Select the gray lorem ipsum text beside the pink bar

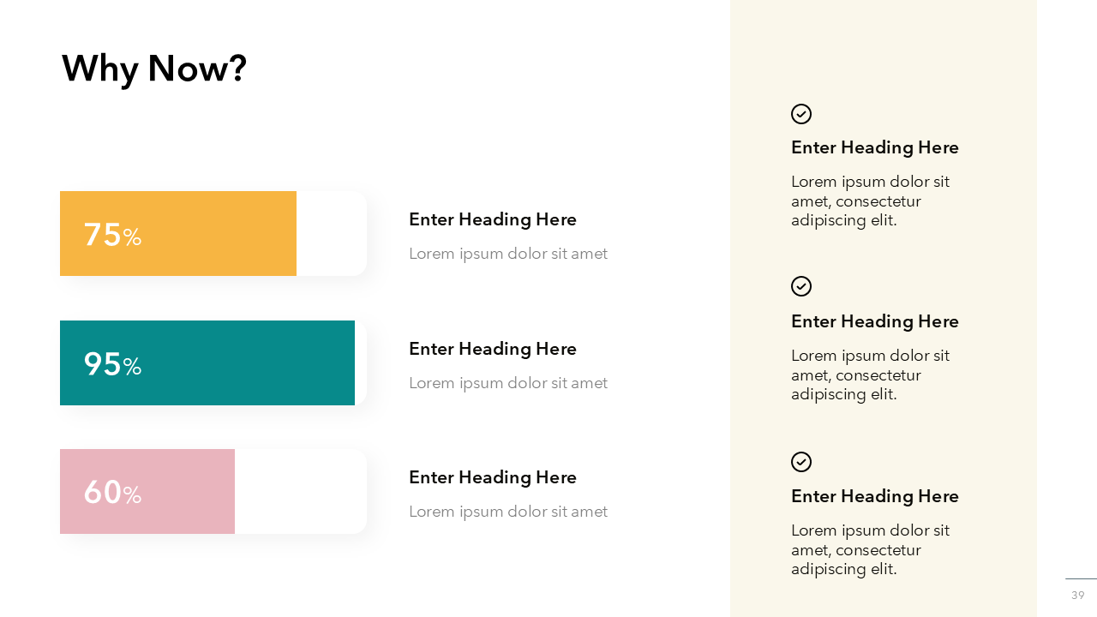pyautogui.click(x=508, y=512)
